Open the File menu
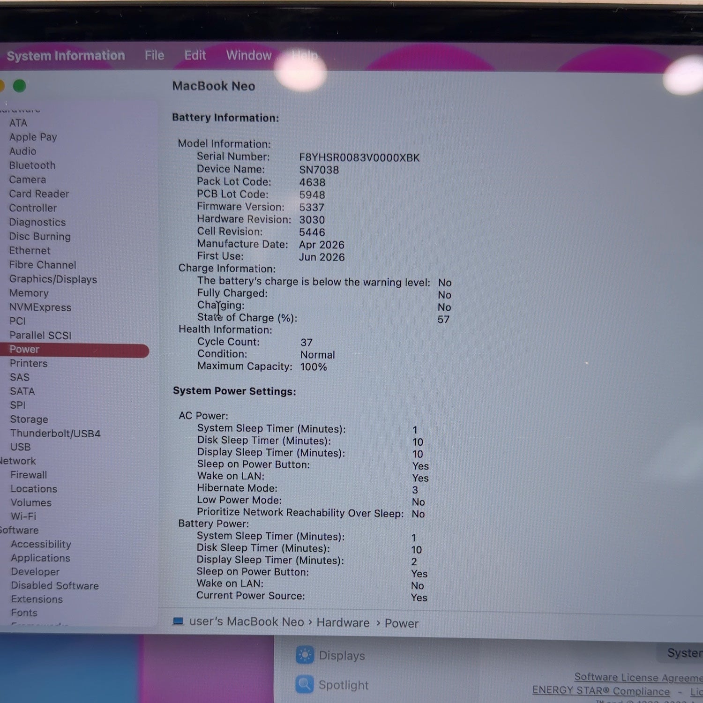The image size is (703, 703). tap(154, 55)
